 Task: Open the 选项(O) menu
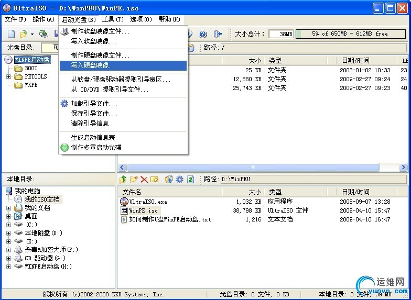141,20
